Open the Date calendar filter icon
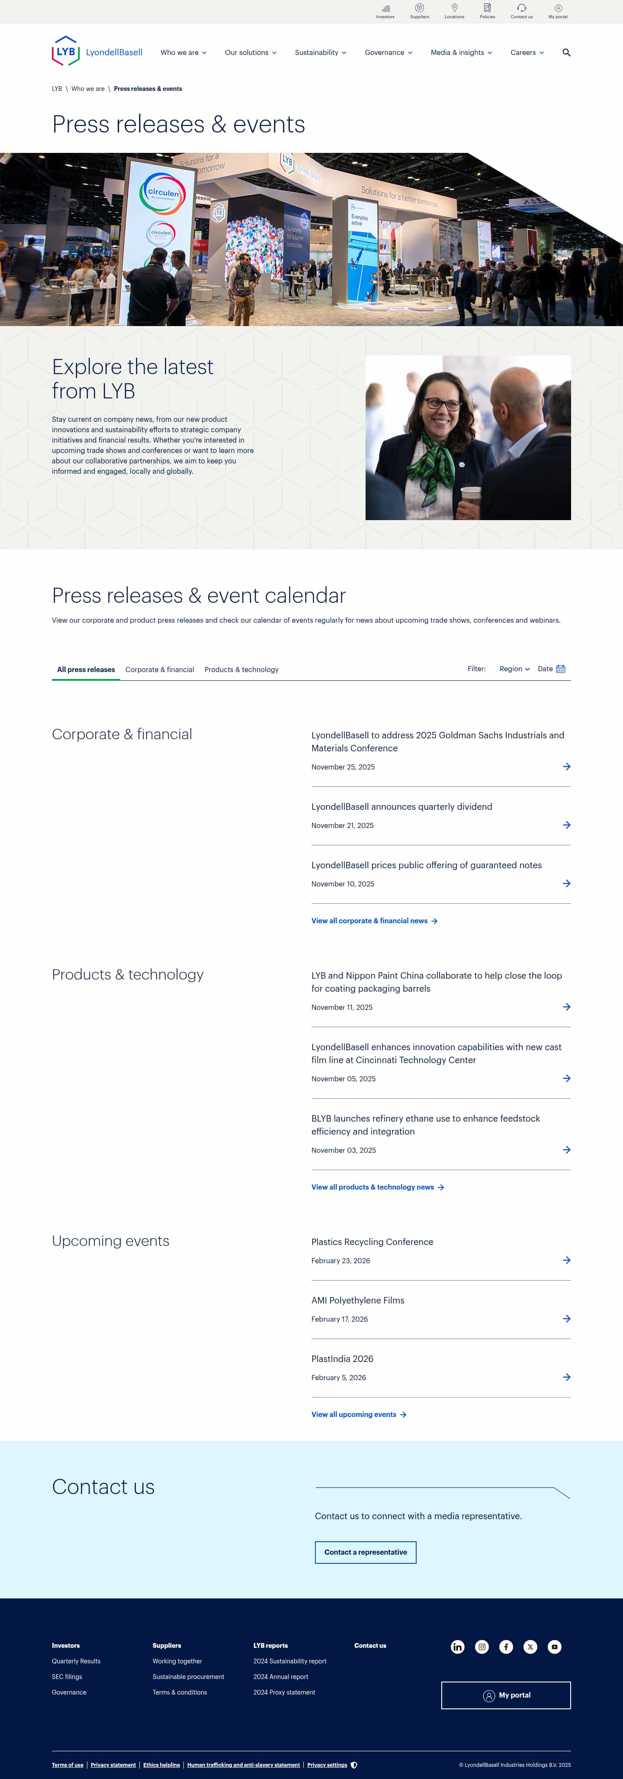Screen dimensions: 623x1779 (561, 669)
